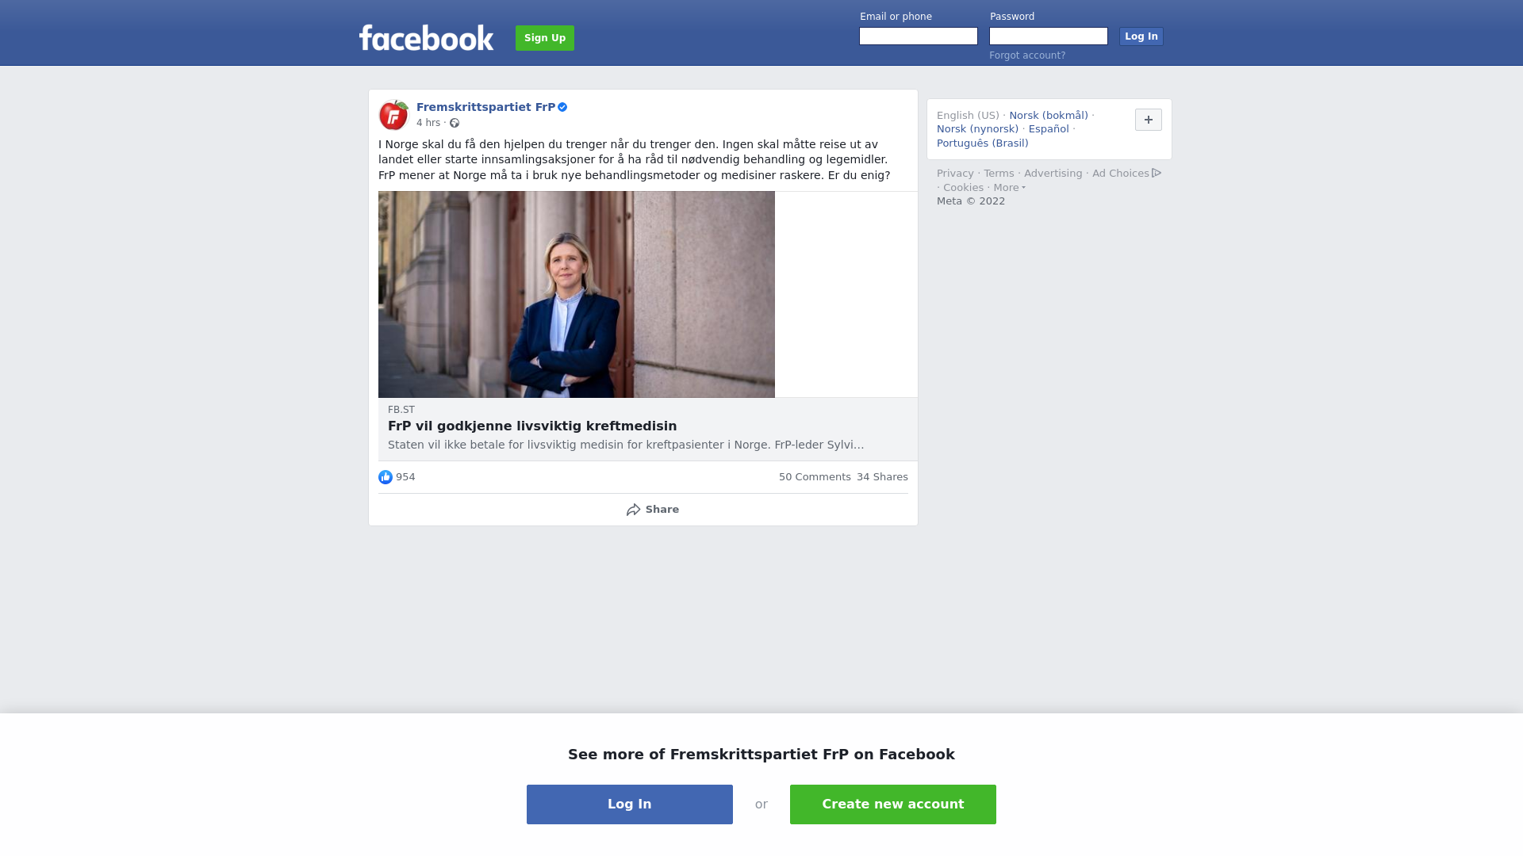Click the Facebook logo in header
The height and width of the screenshot is (856, 1523).
426,37
